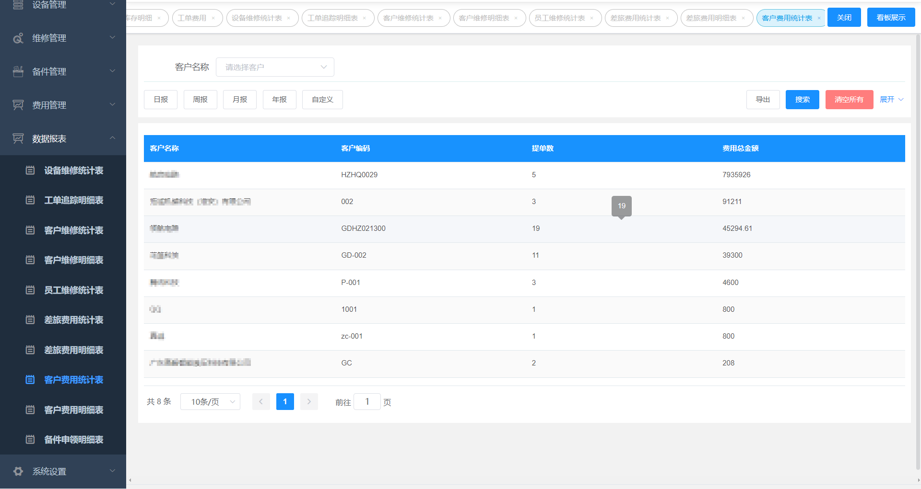Click the blue 搜索 button
921x489 pixels.
802,100
